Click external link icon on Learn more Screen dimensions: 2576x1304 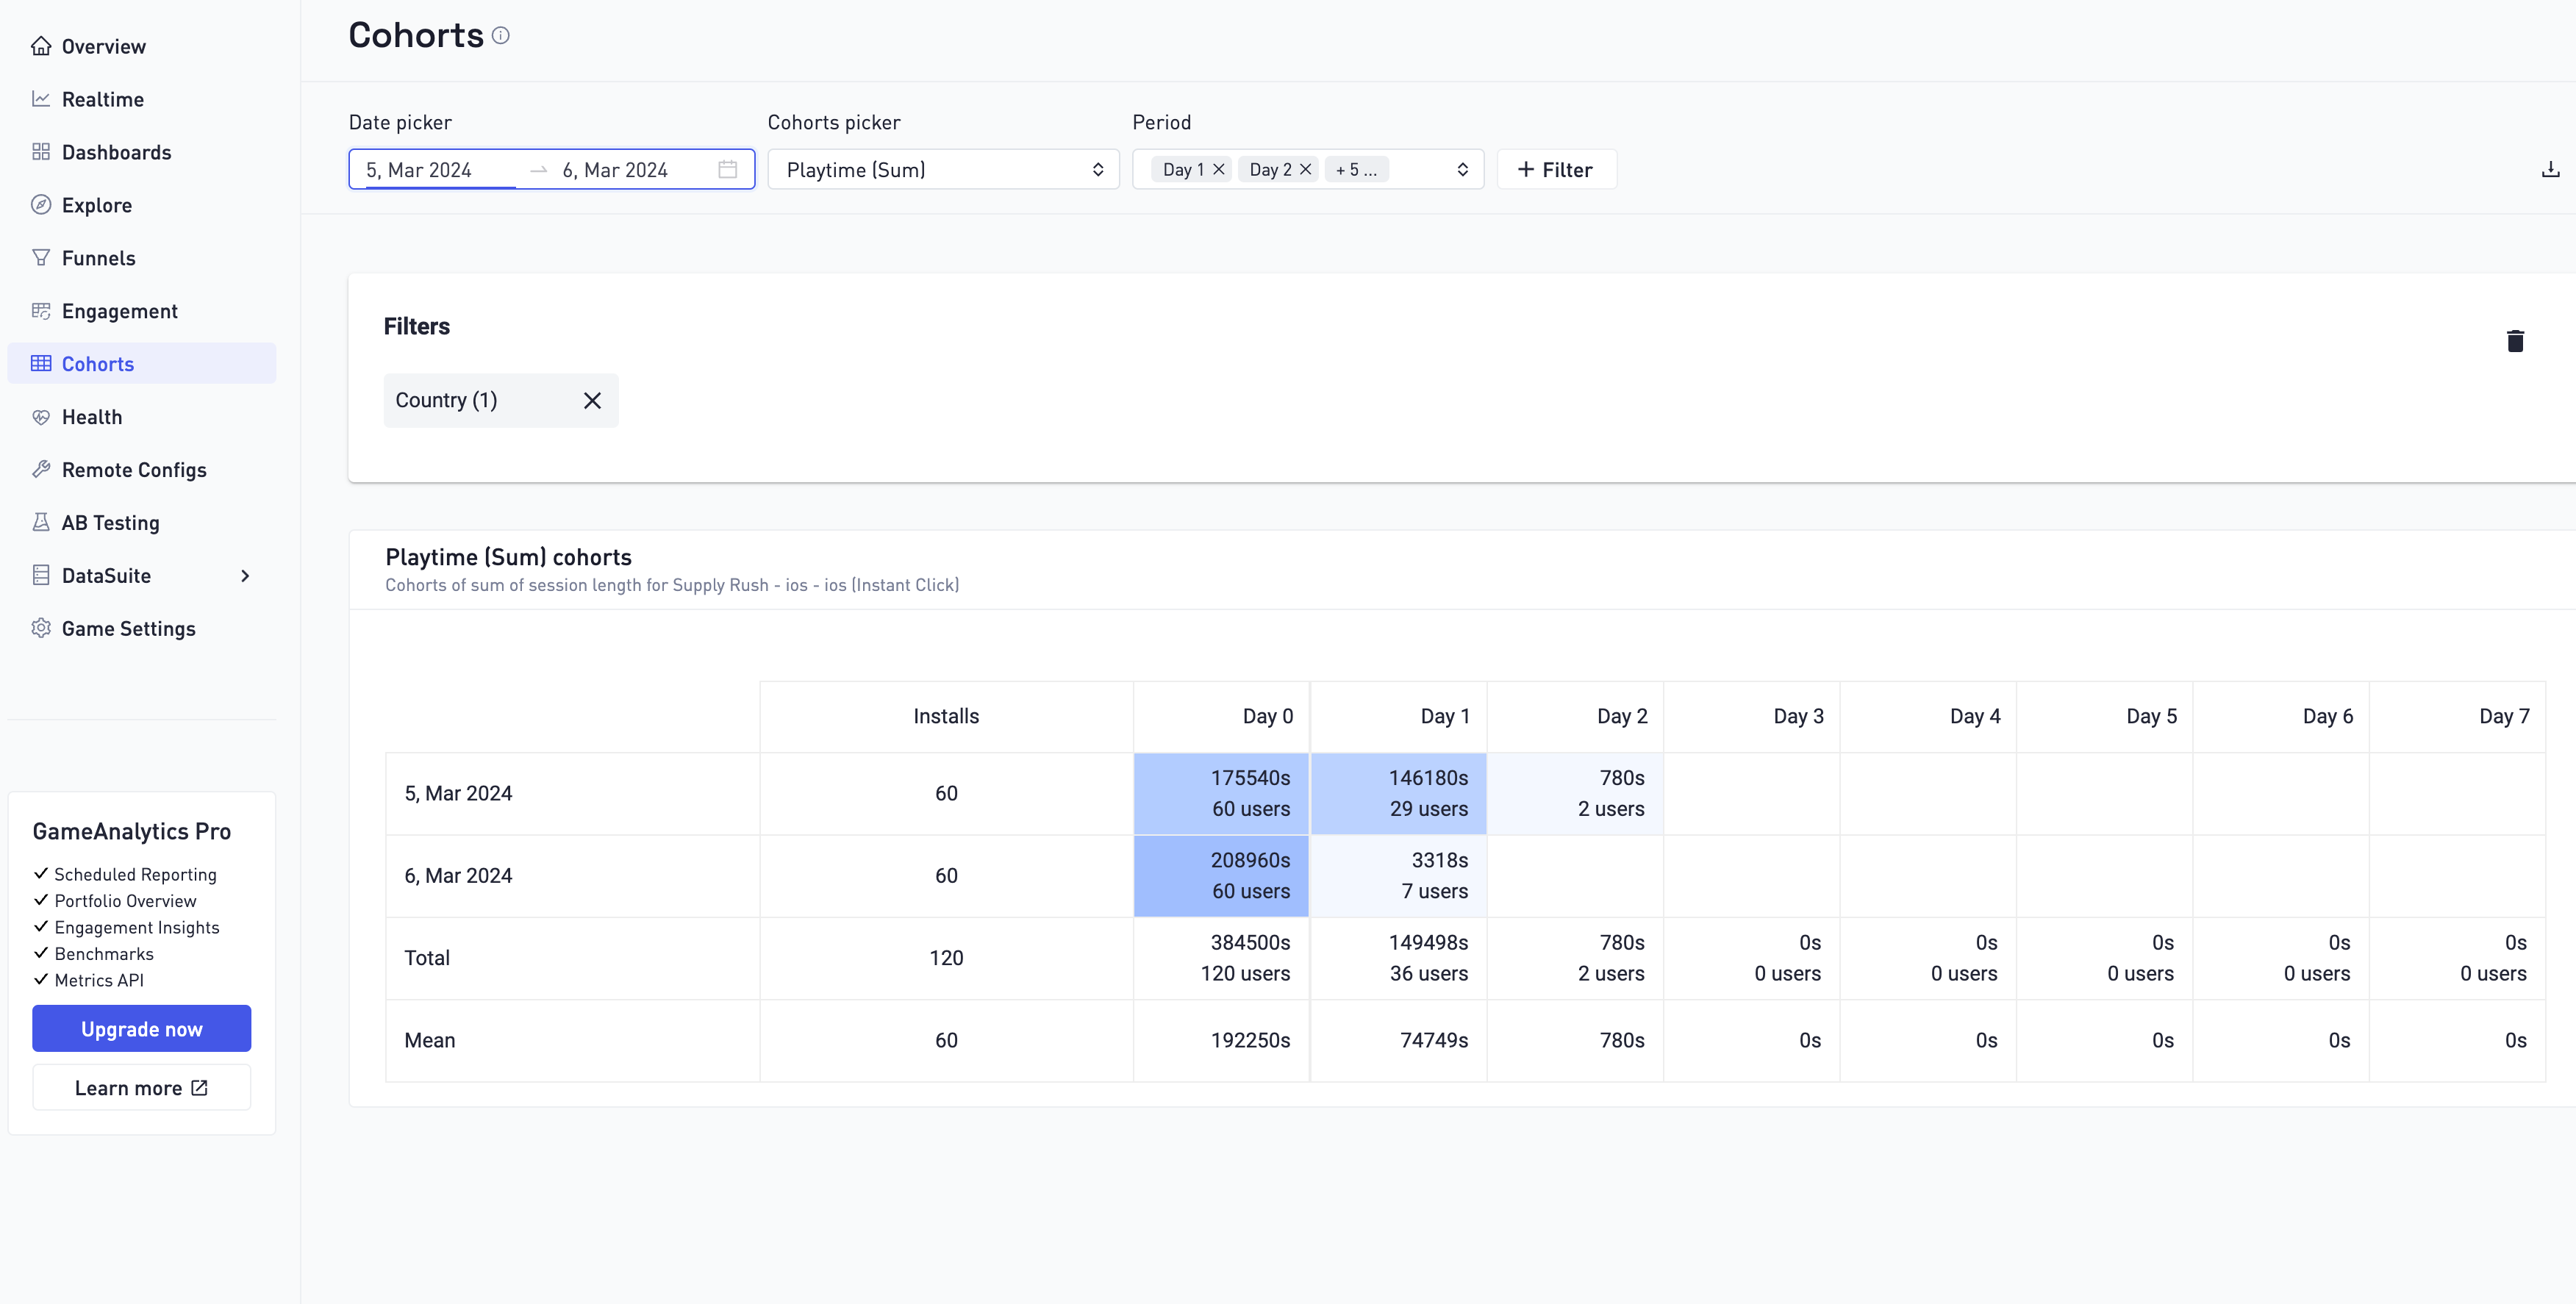point(199,1088)
